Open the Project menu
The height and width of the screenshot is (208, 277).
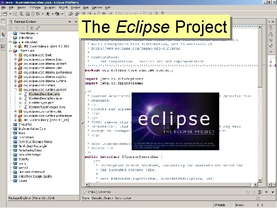pyautogui.click(x=75, y=8)
